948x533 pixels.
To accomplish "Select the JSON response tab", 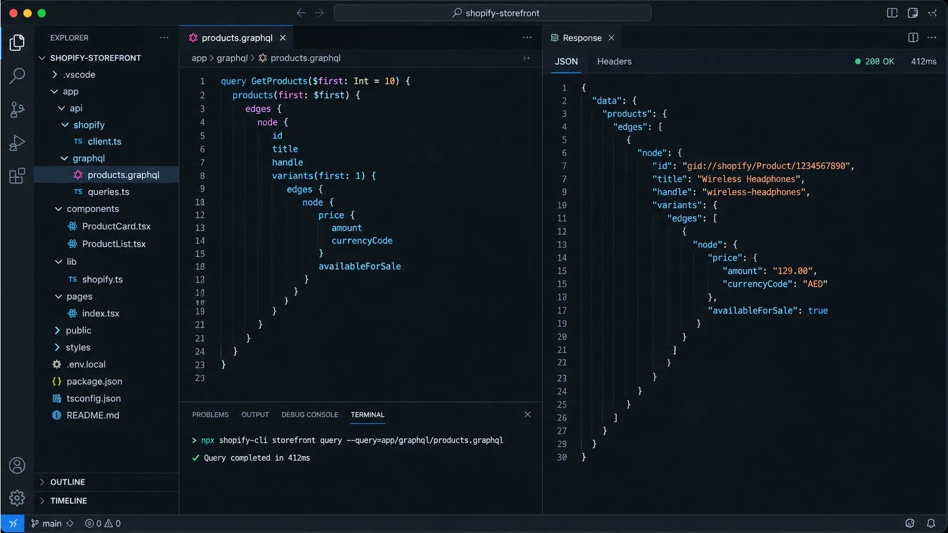I will (566, 61).
